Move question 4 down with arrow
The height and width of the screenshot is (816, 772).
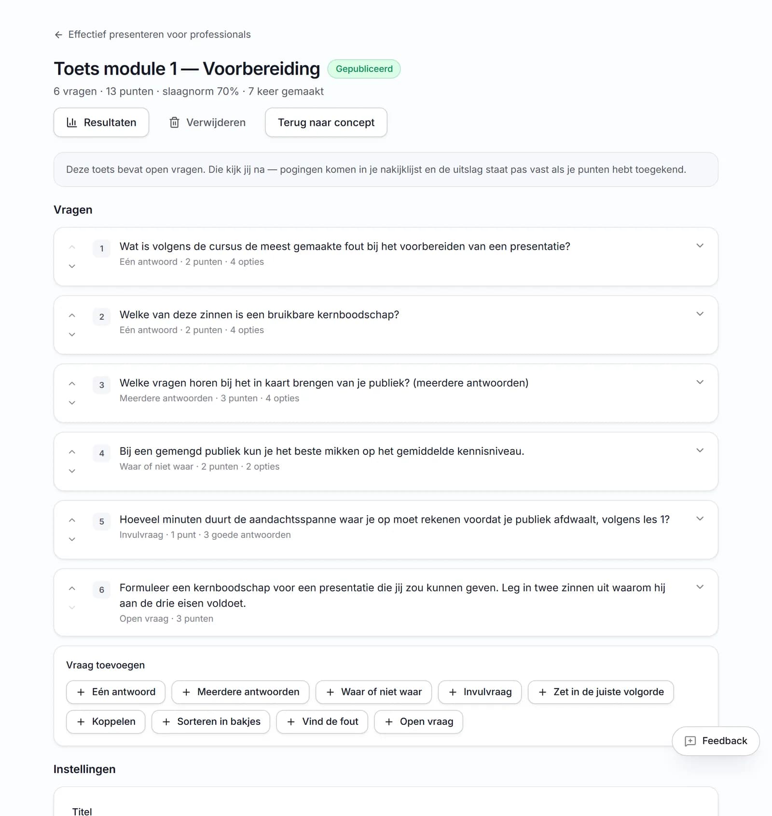(x=72, y=471)
